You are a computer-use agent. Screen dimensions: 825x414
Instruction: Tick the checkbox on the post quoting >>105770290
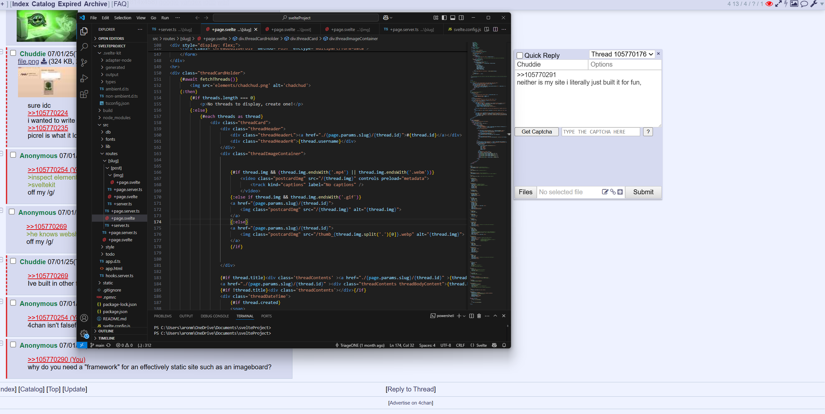tap(13, 344)
